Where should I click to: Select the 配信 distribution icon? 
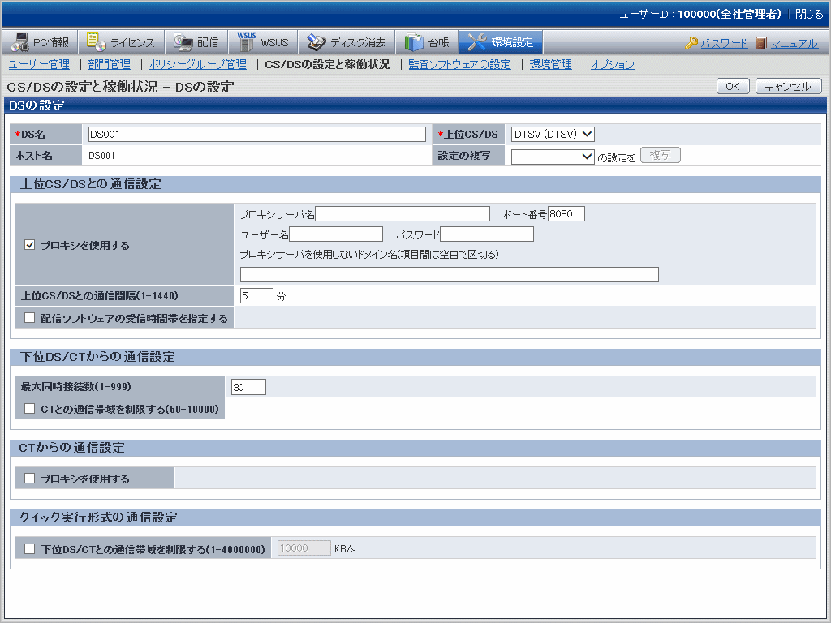[183, 42]
